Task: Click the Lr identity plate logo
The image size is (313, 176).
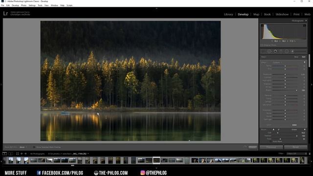Action: (x=5, y=14)
